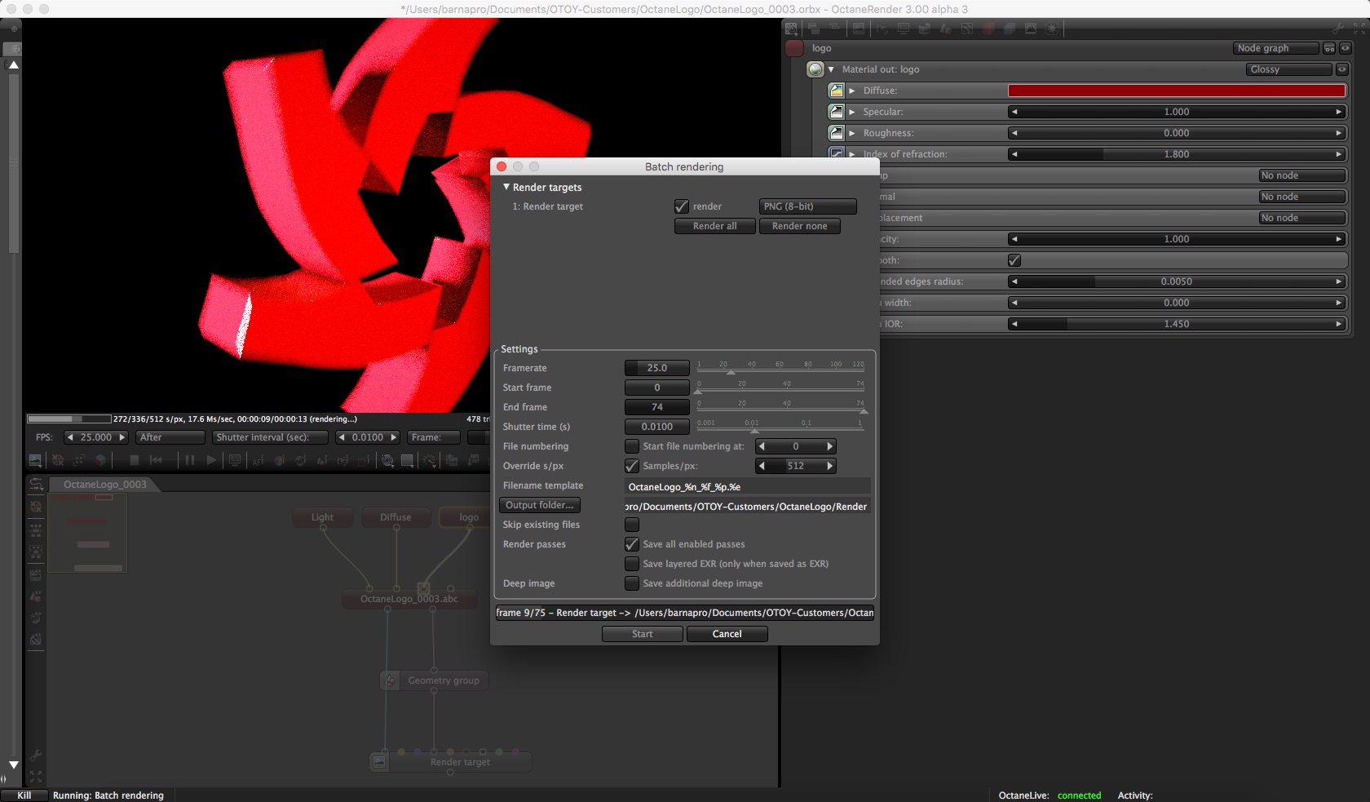The image size is (1370, 802).
Task: Click the End frame value field
Action: click(657, 407)
